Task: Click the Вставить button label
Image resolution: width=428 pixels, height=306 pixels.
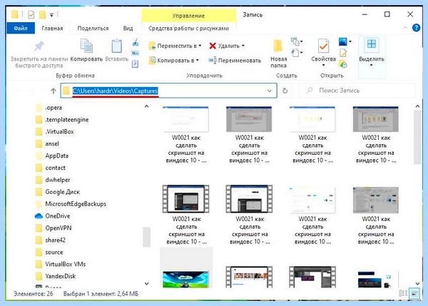Action: coord(116,59)
